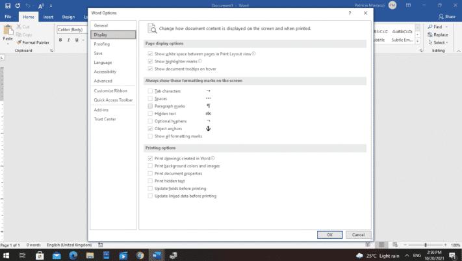Open the File tab
The height and width of the screenshot is (261, 462).
(8, 17)
